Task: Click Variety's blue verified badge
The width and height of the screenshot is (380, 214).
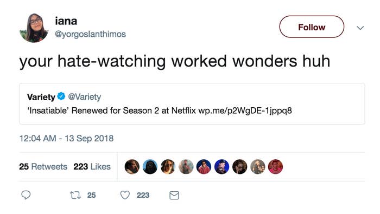Action: [x=61, y=96]
